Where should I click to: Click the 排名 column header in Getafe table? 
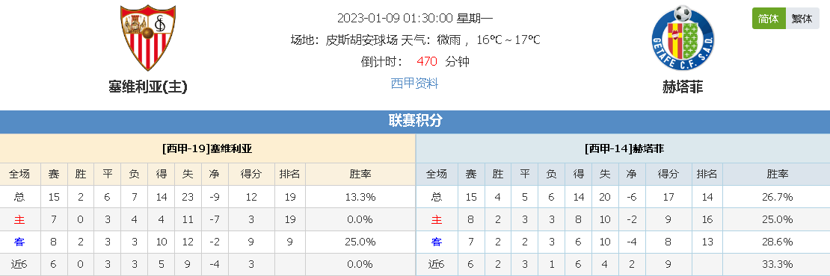707,174
